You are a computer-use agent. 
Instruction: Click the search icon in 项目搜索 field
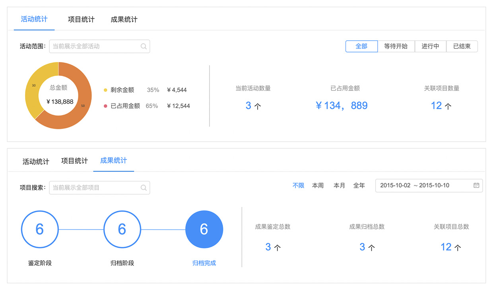click(144, 188)
